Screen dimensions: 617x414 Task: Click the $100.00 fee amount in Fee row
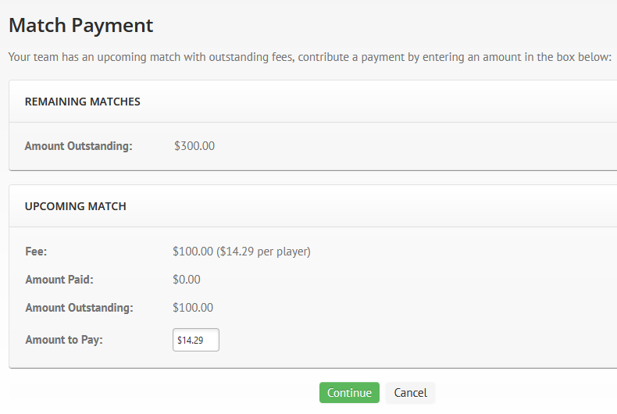(193, 252)
